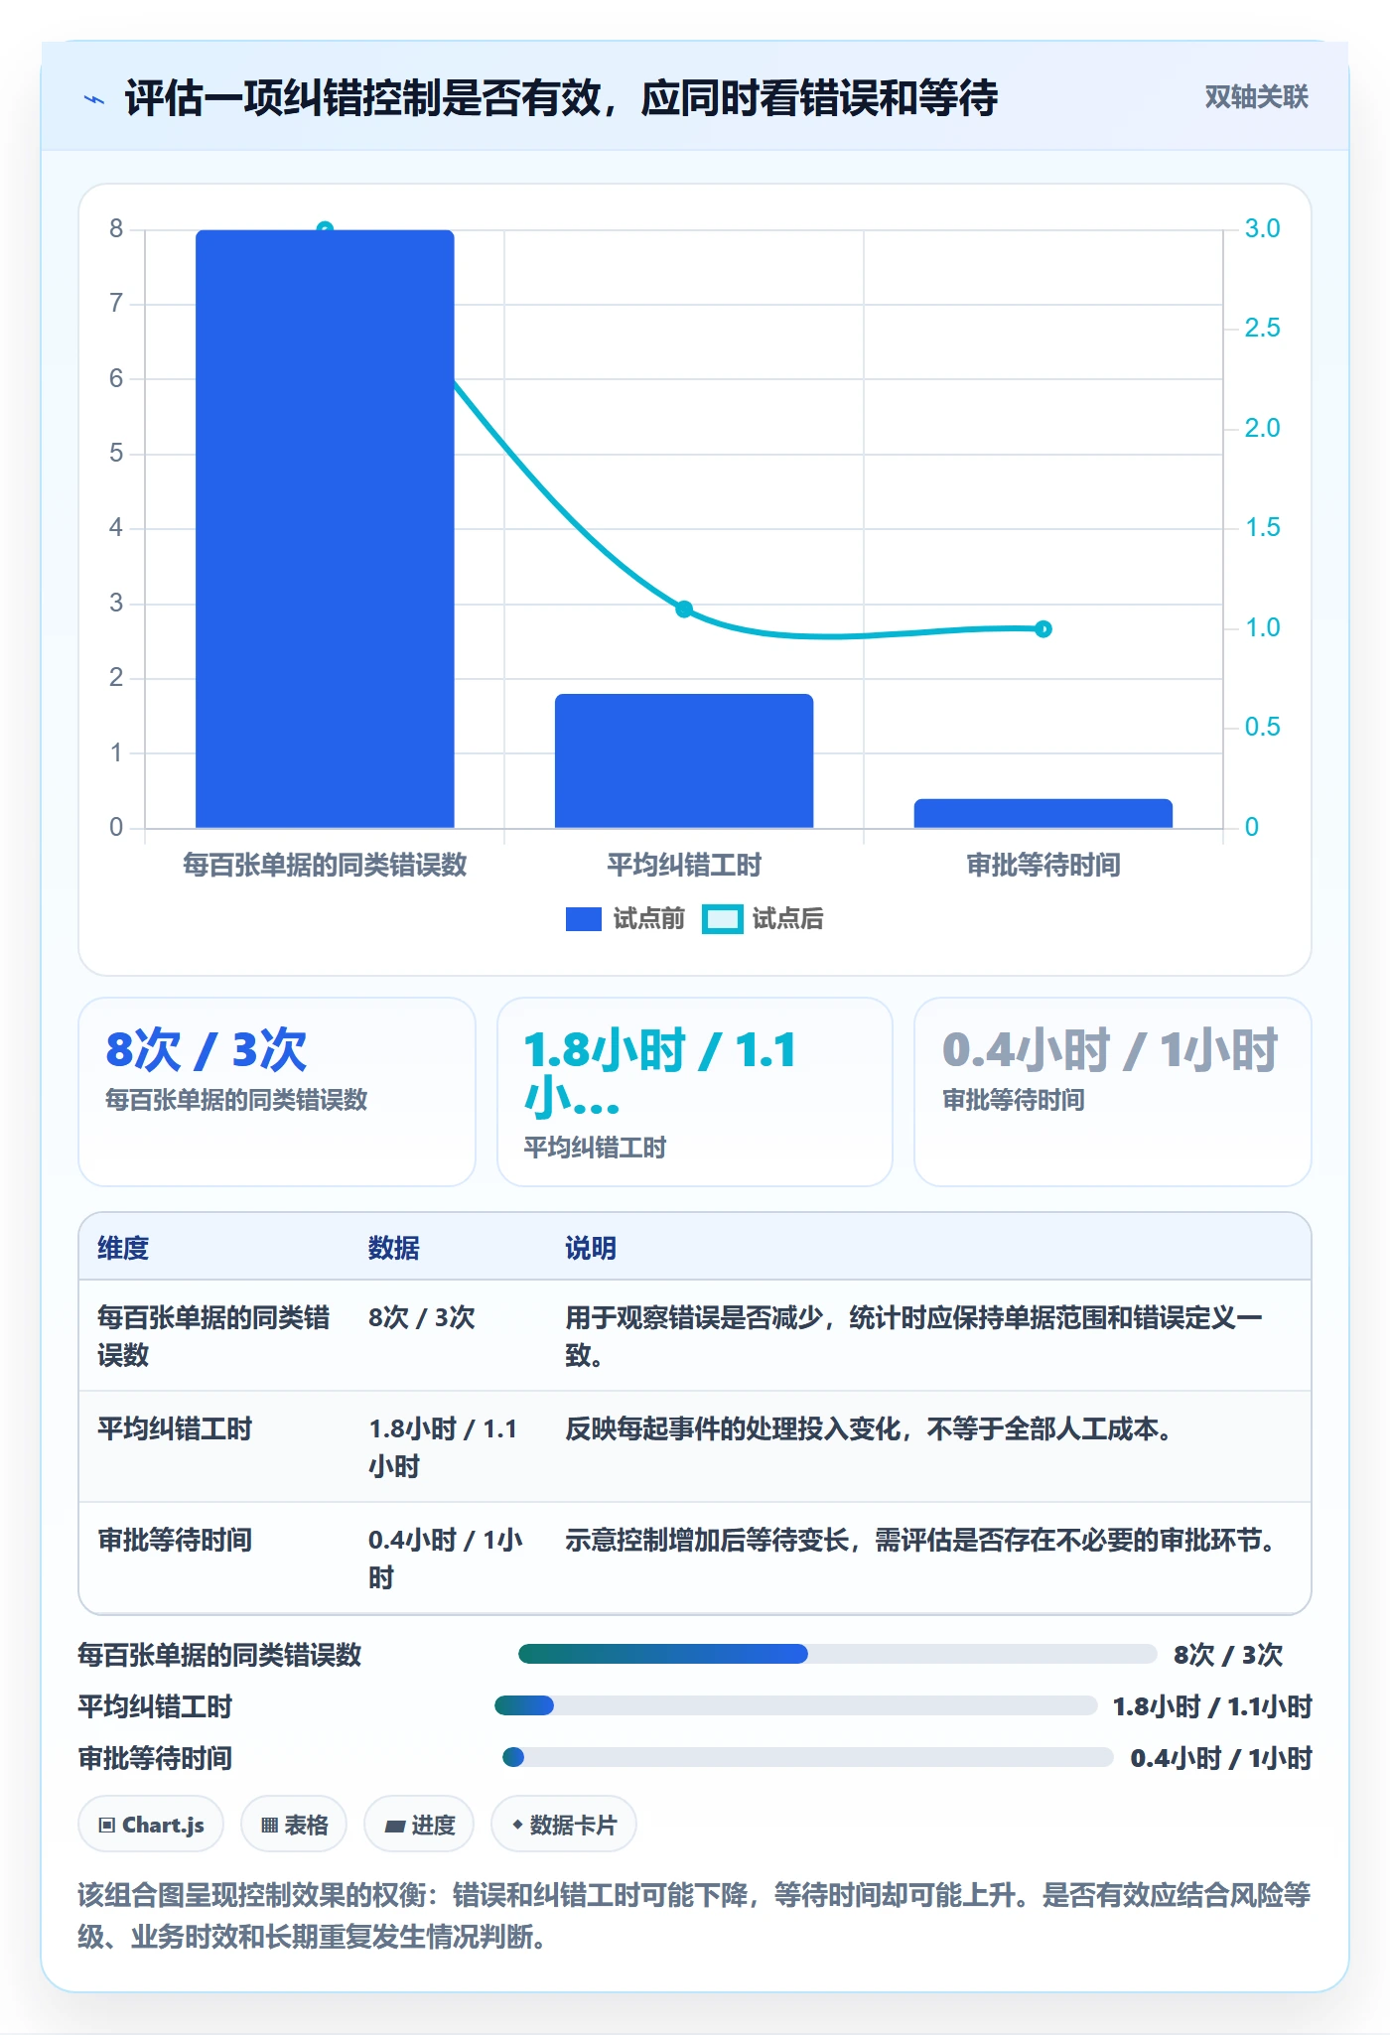Image resolution: width=1390 pixels, height=2035 pixels.
Task: Toggle the 试点后 legend swatch
Action: click(722, 919)
